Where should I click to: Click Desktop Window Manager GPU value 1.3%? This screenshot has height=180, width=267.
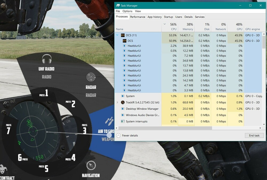pyautogui.click(x=239, y=109)
